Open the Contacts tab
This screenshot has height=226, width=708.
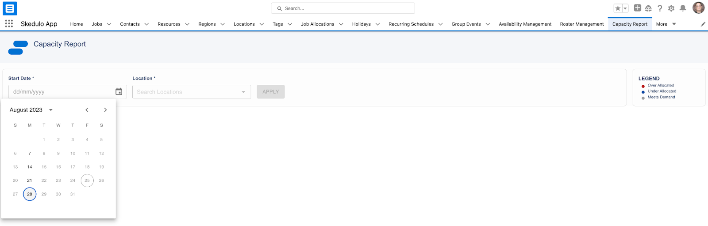click(x=130, y=24)
